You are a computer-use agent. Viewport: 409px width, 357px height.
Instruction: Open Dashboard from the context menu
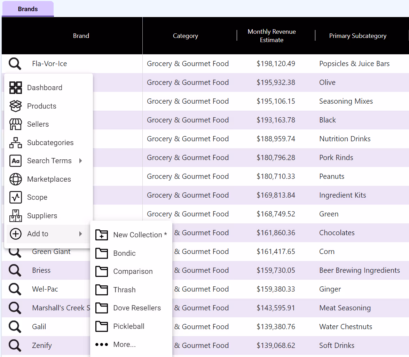[x=48, y=88]
